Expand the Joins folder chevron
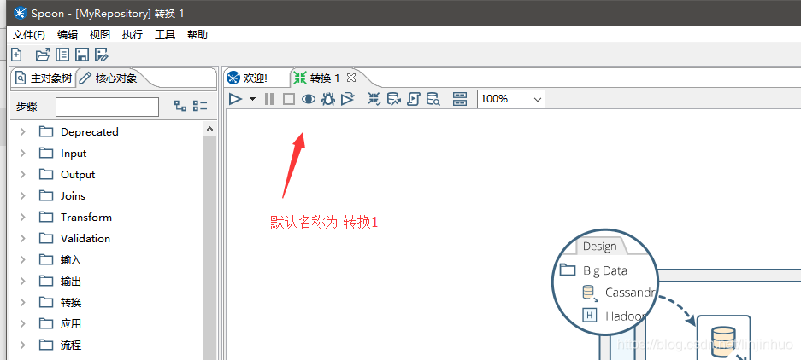Screen dimensions: 801x360 pos(22,196)
